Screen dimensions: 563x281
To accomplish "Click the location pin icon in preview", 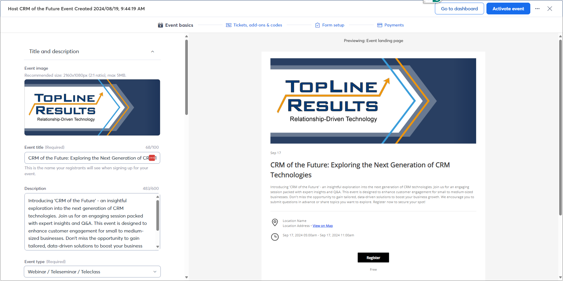I will (275, 223).
